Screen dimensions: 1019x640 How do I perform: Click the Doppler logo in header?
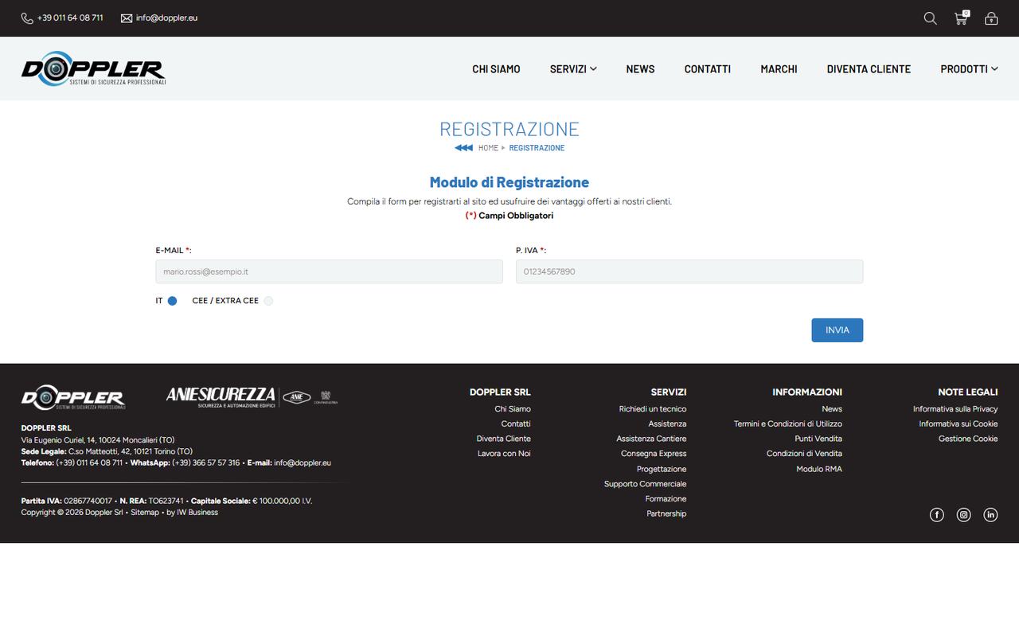(x=93, y=68)
